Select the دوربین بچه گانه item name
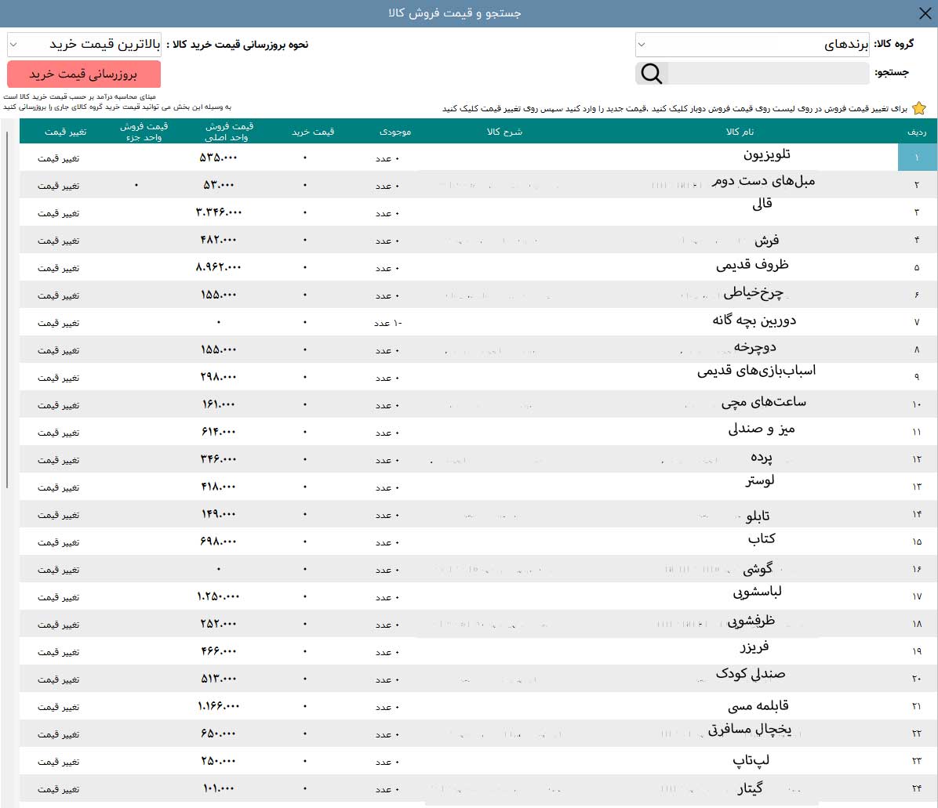 [754, 321]
